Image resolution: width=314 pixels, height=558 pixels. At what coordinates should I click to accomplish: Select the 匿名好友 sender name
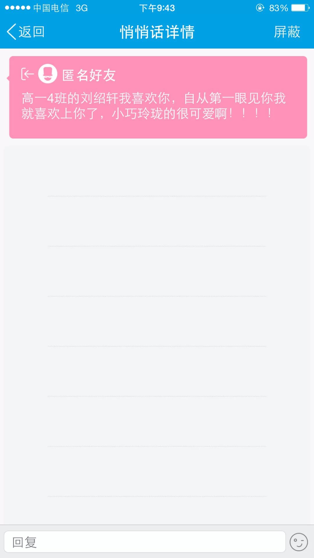click(89, 75)
